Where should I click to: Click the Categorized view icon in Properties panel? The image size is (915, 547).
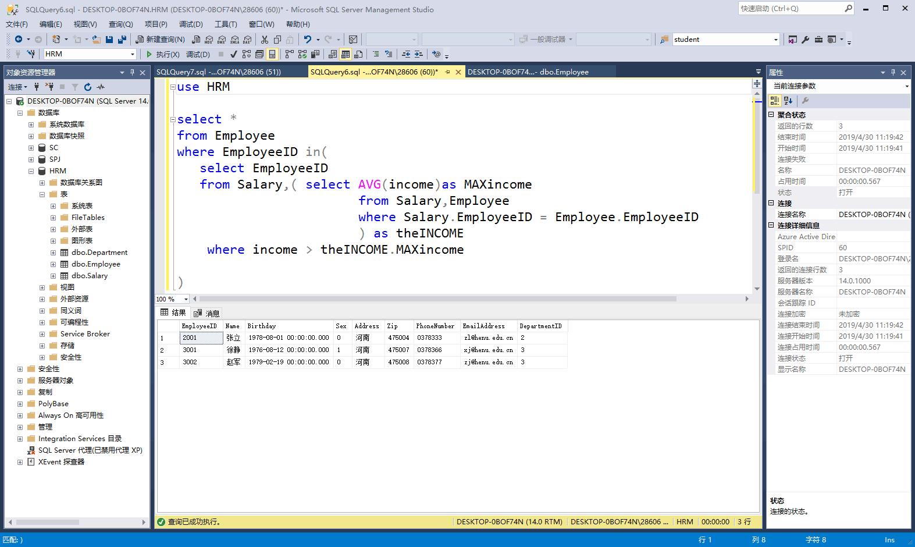(x=775, y=101)
